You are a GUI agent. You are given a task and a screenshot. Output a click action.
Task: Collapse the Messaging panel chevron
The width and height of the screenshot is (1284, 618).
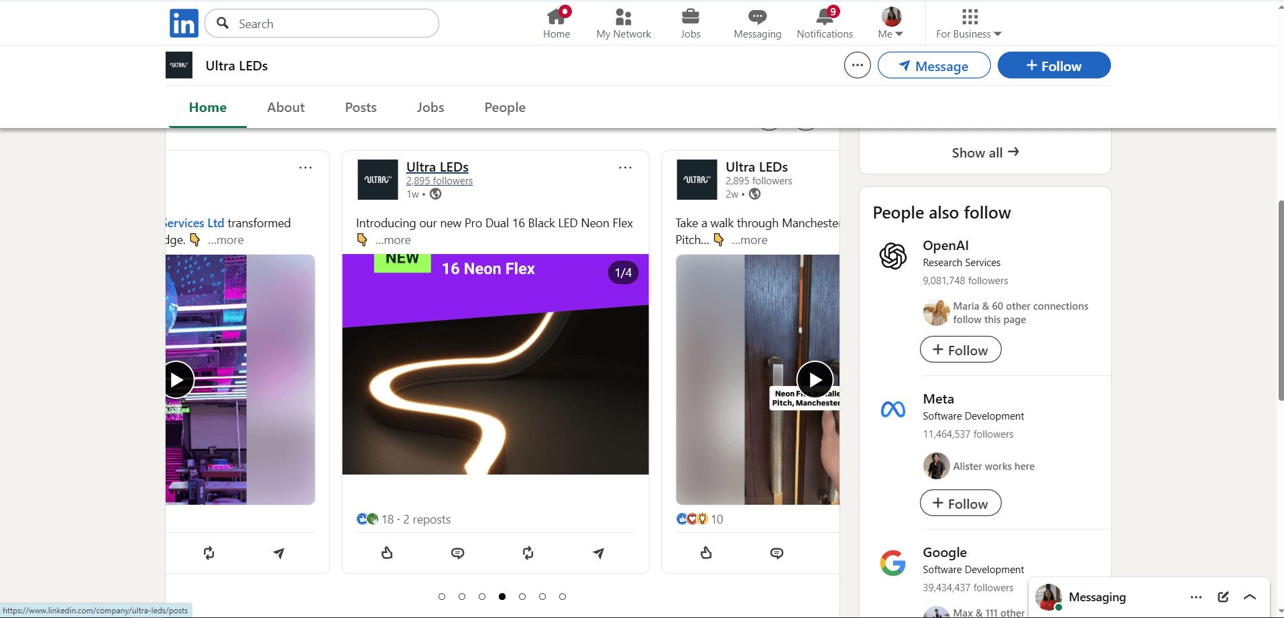(1250, 597)
